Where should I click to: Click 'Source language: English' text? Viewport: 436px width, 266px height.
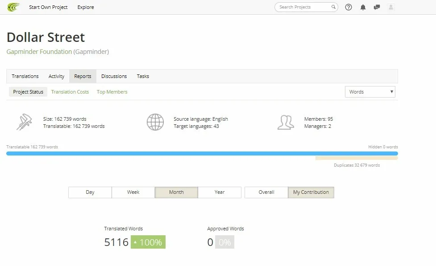[201, 119]
